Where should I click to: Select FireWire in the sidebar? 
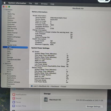pos(10,35)
